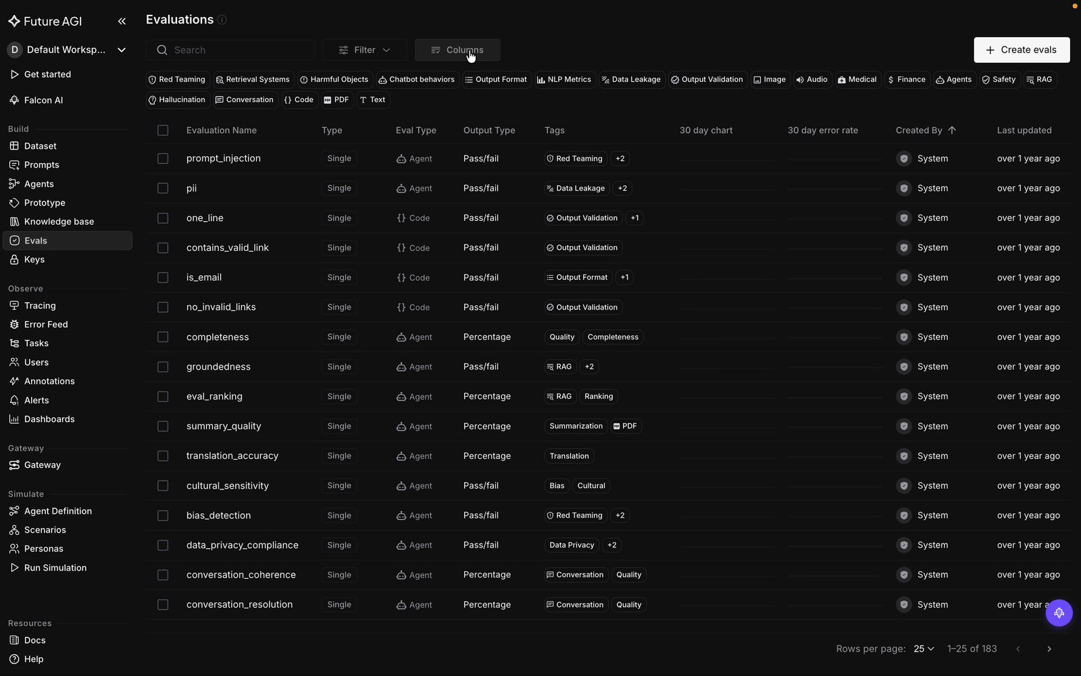The height and width of the screenshot is (676, 1081).
Task: Click the Last updated column header
Action: click(x=1024, y=130)
